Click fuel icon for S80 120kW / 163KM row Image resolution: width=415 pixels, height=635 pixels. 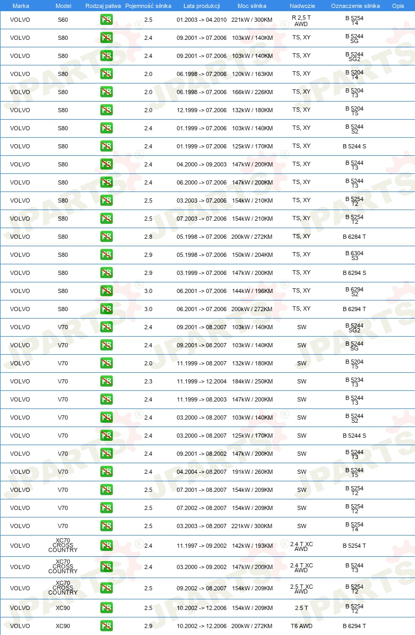[107, 74]
